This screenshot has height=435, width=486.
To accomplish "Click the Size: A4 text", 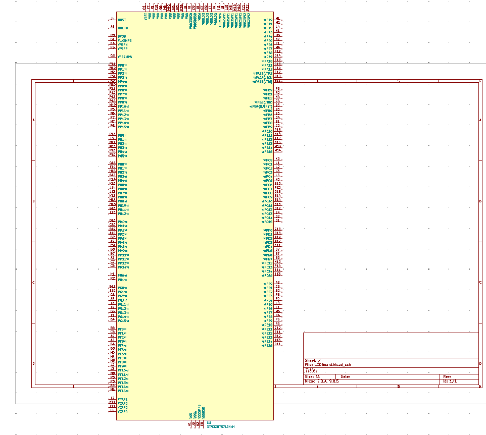I will pyautogui.click(x=312, y=377).
